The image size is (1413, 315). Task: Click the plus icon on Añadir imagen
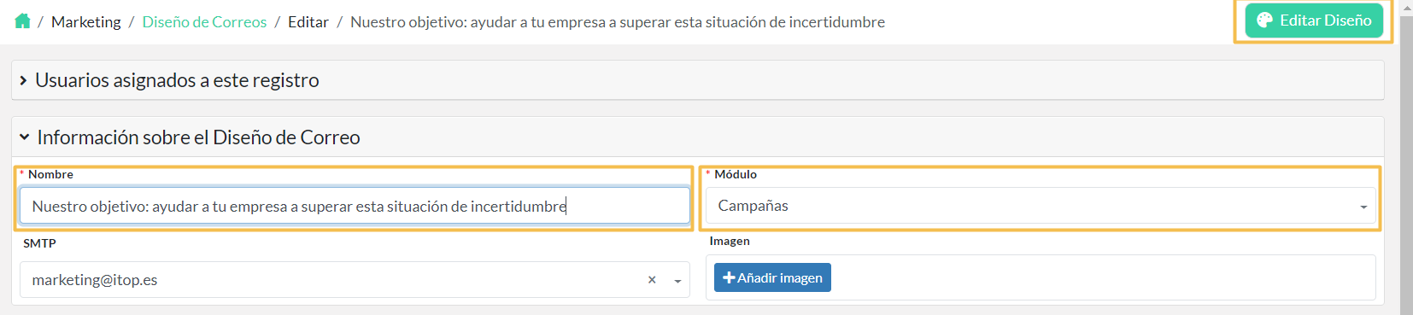[729, 277]
